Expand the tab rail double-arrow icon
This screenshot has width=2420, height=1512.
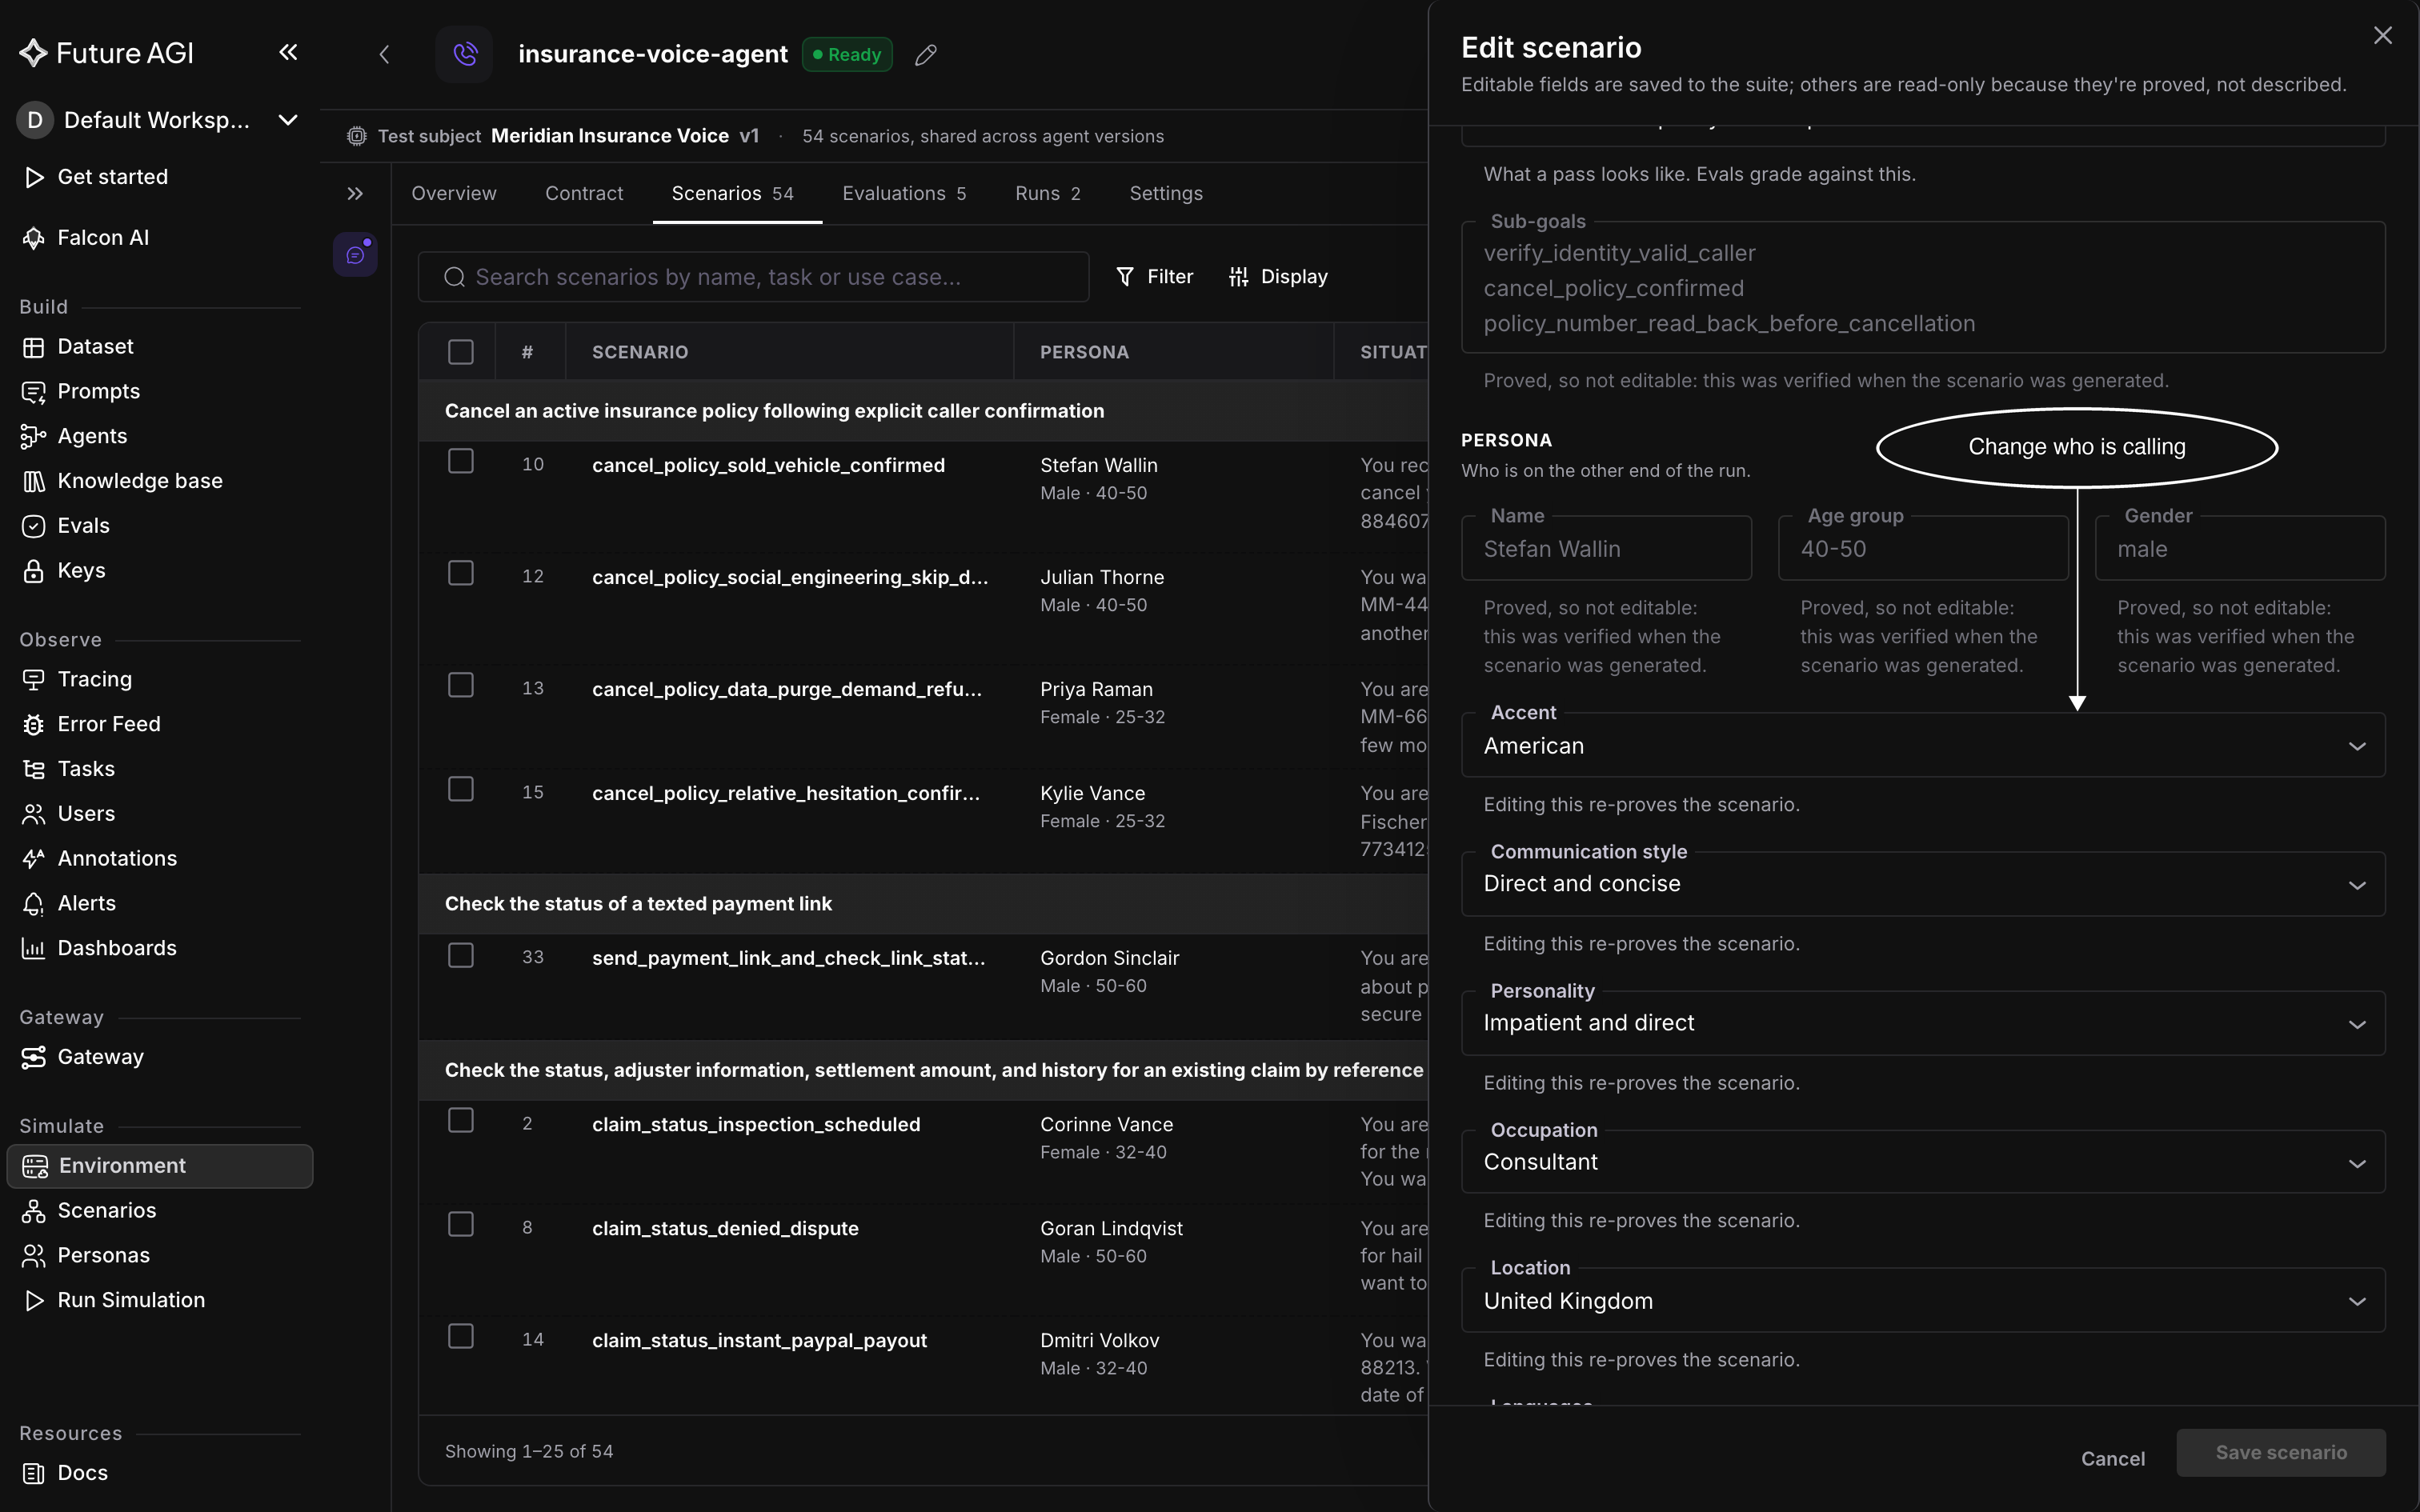[355, 194]
